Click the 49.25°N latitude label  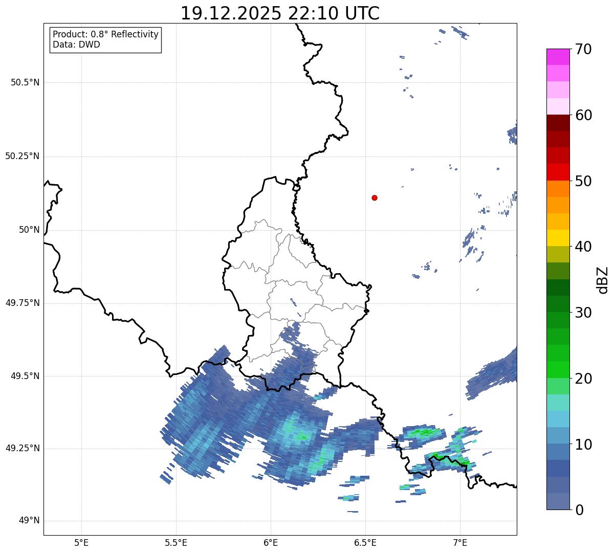pos(23,448)
